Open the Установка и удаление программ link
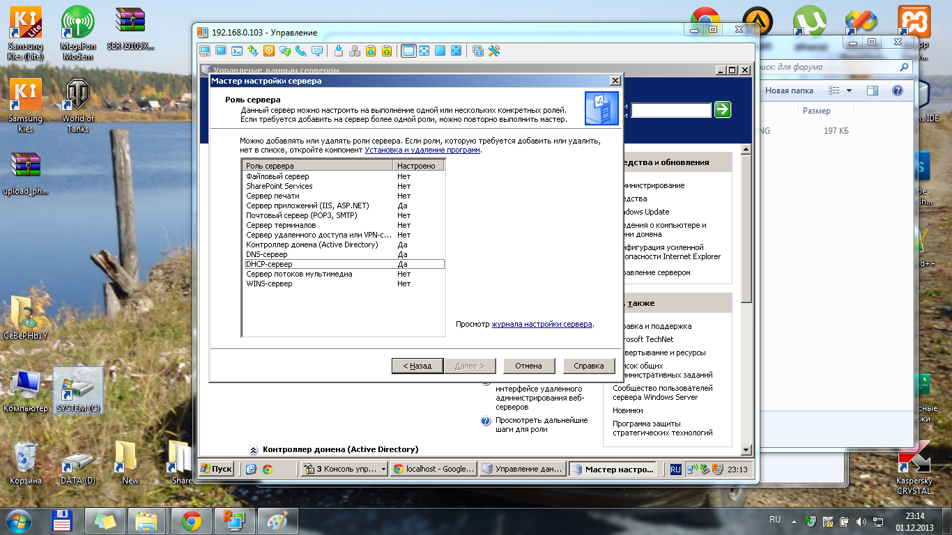952x535 pixels. point(422,150)
